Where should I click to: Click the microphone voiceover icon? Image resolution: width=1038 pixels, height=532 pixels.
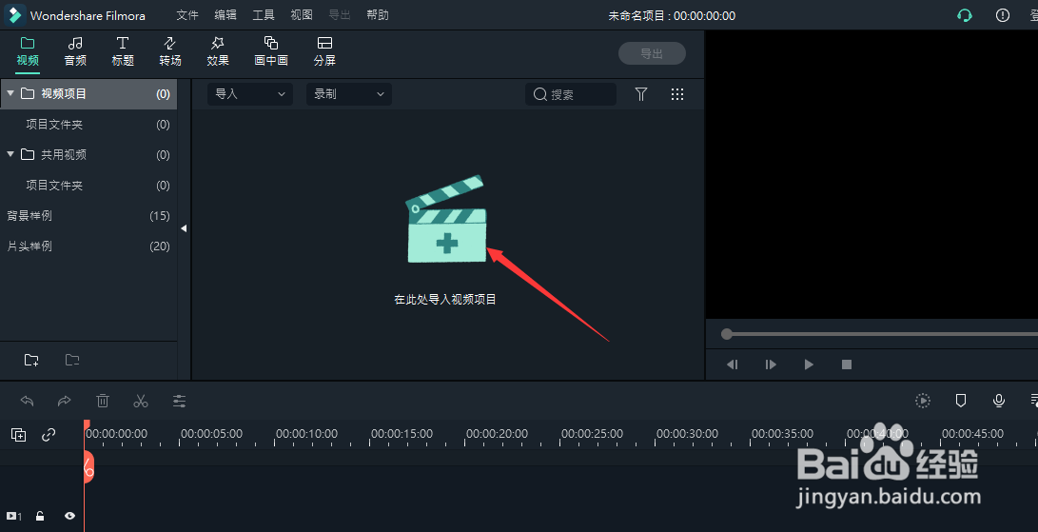click(999, 400)
